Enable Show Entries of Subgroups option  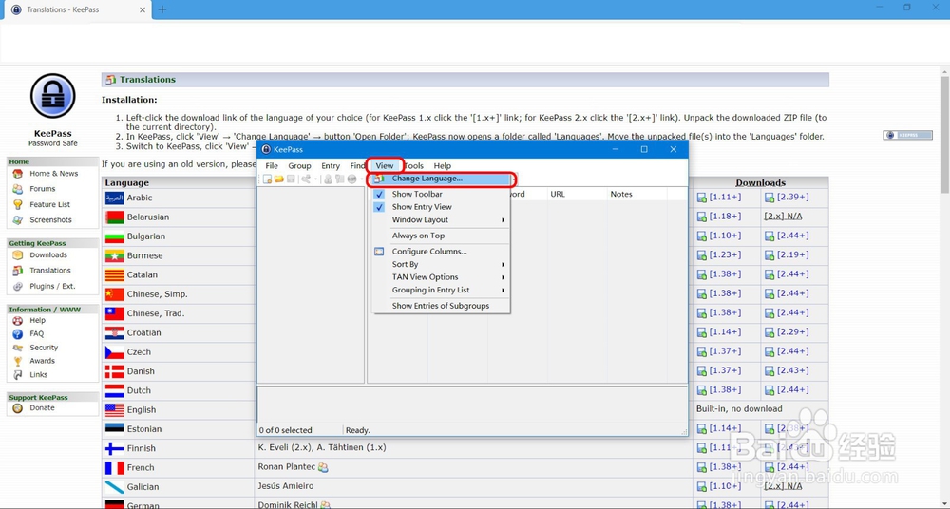(x=441, y=306)
